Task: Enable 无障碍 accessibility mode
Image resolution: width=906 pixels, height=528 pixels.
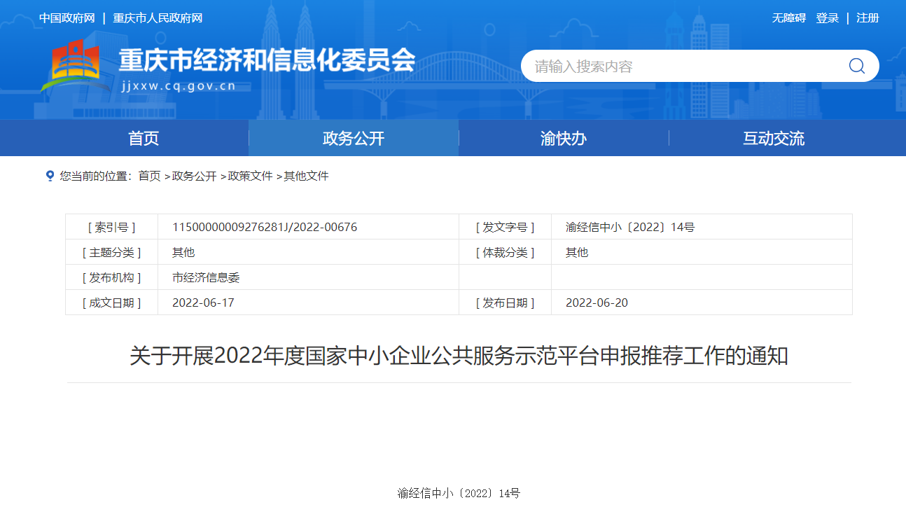Action: coord(788,18)
